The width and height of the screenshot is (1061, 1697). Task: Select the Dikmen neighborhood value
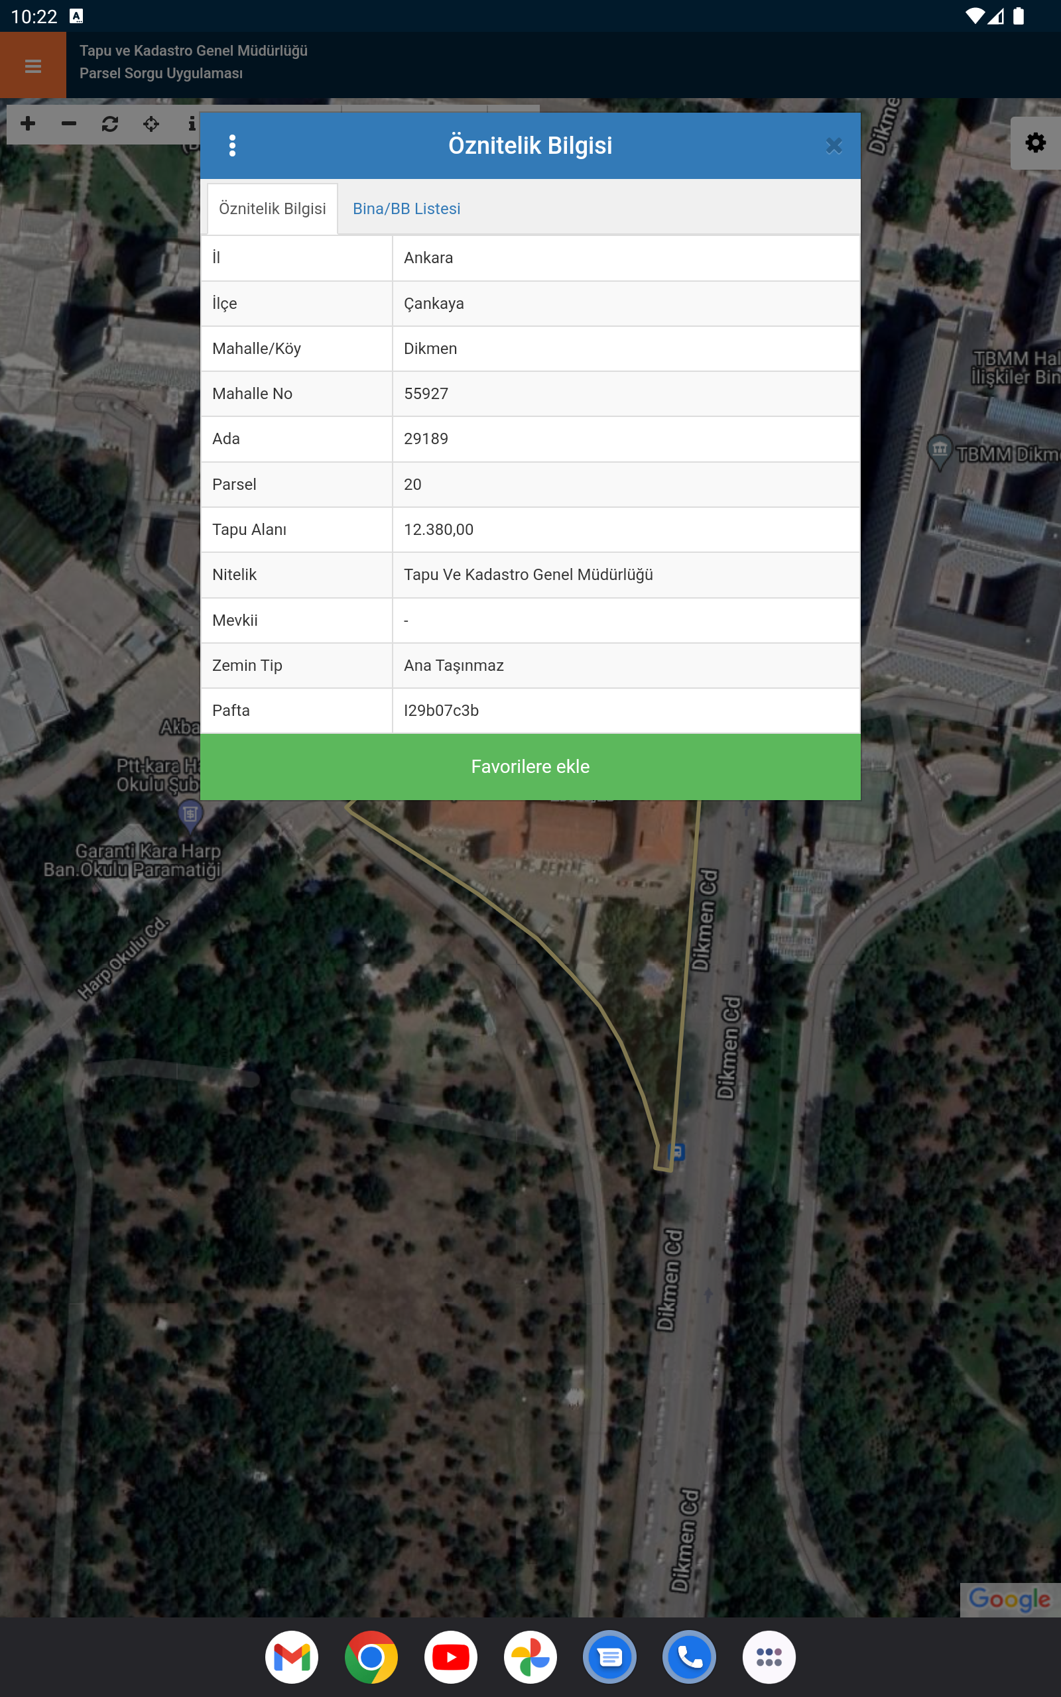(626, 349)
